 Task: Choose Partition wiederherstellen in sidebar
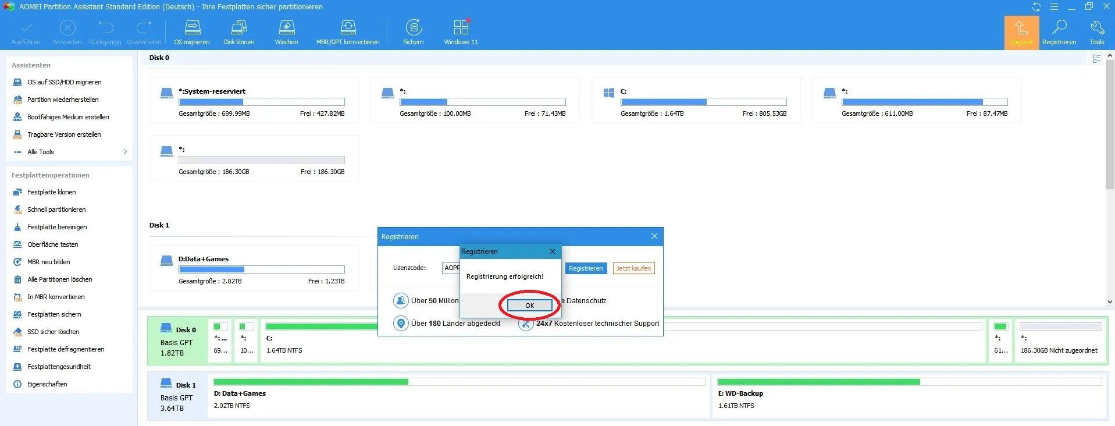[63, 100]
